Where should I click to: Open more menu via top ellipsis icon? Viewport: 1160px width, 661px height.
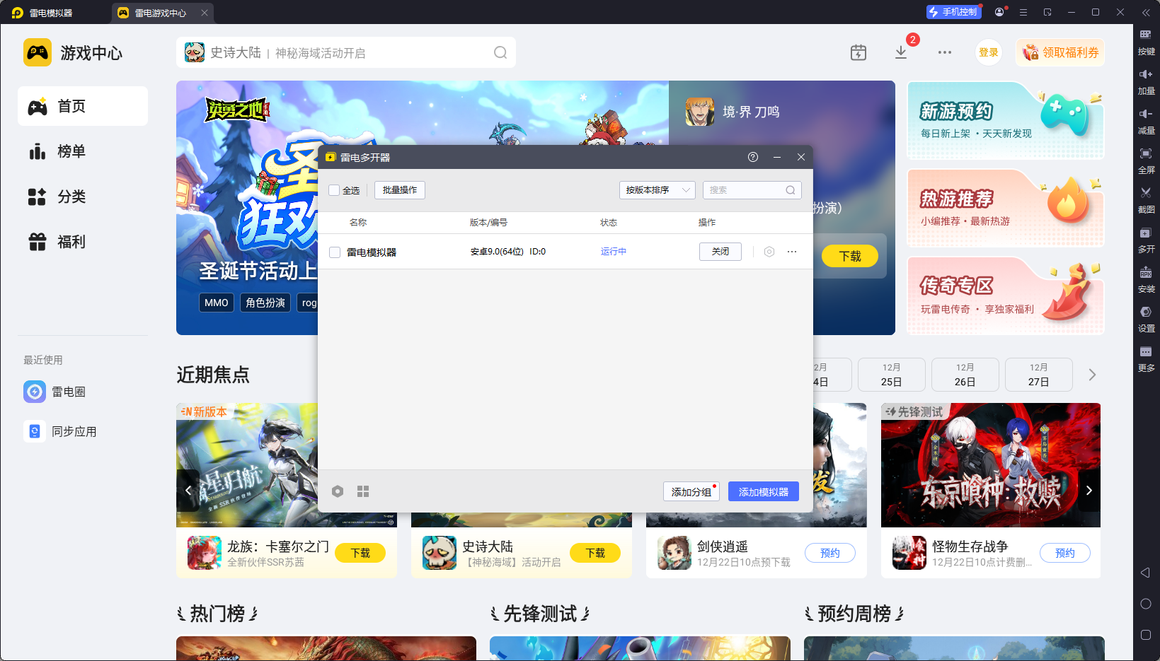point(944,52)
